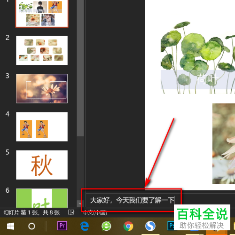
Task: Open the Windows Start menu
Action: click(10, 226)
